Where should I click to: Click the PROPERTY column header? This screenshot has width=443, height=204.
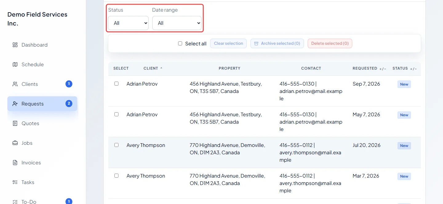[229, 68]
